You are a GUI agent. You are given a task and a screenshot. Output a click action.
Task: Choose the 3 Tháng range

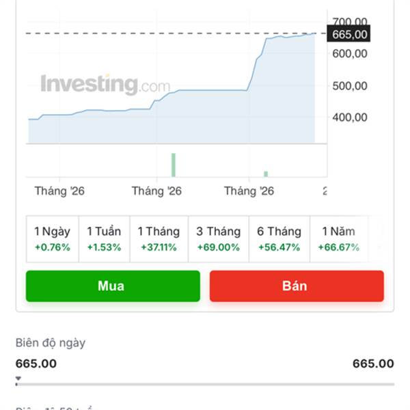click(219, 239)
